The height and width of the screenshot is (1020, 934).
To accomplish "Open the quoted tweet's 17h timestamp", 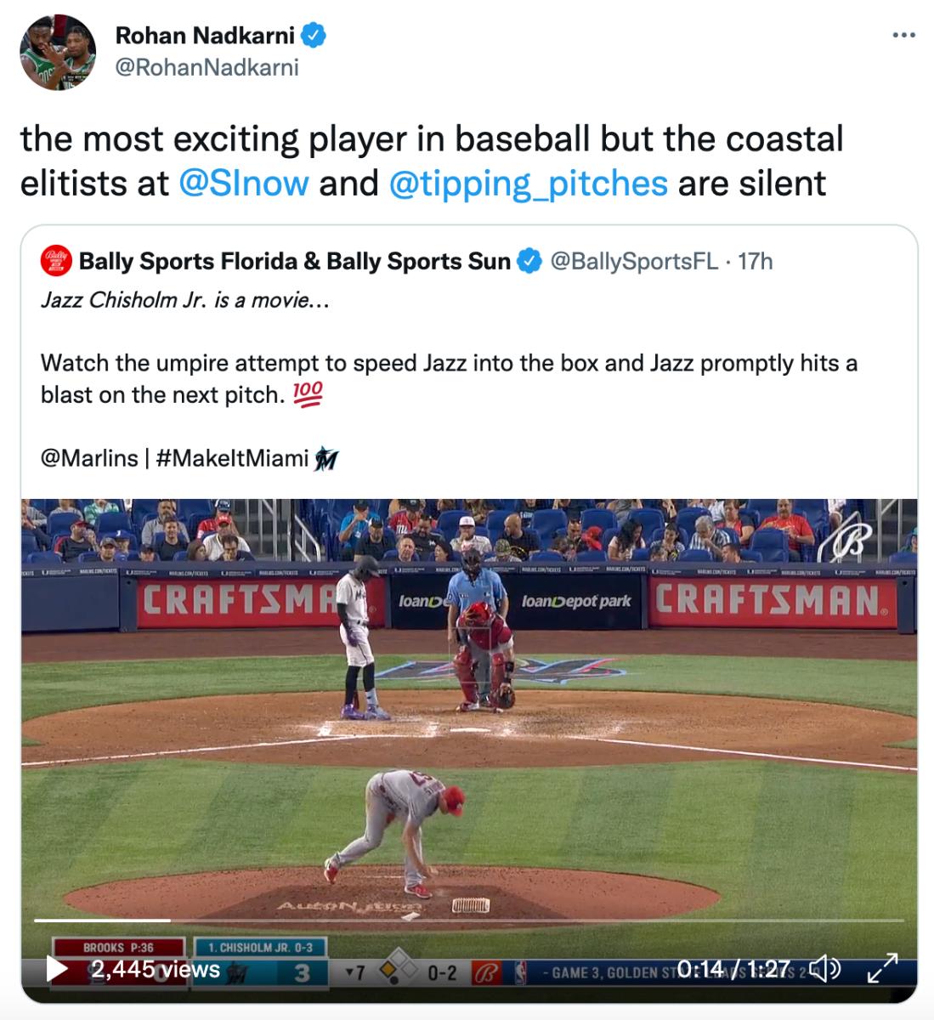I will click(756, 262).
